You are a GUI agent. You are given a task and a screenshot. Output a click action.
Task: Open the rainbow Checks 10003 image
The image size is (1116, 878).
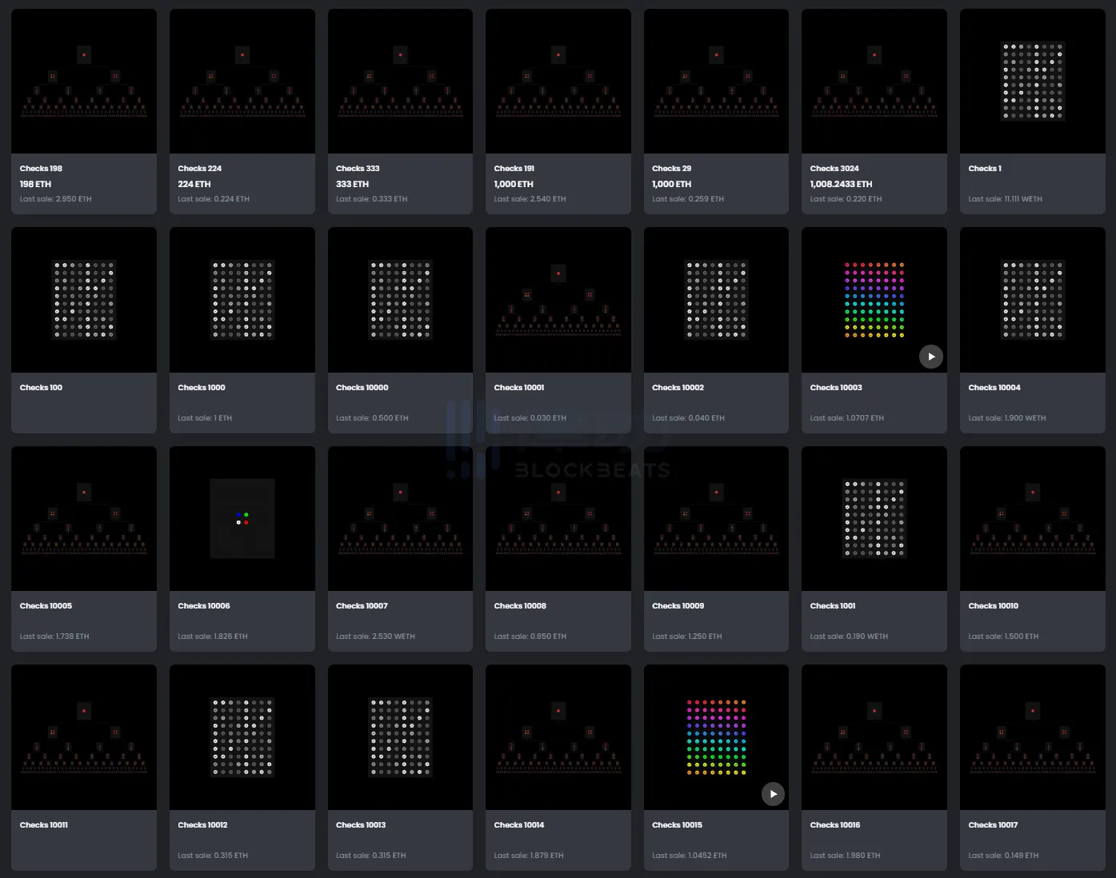point(874,299)
